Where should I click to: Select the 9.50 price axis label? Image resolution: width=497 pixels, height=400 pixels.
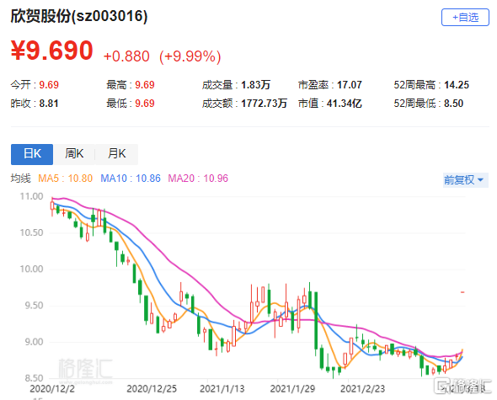pyautogui.click(x=34, y=306)
